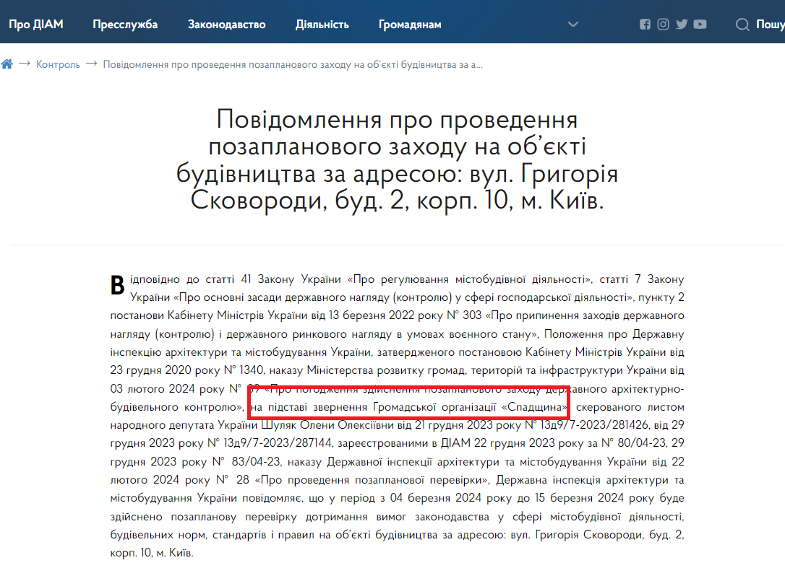
Task: Click the magnifying glass search icon
Action: click(742, 25)
